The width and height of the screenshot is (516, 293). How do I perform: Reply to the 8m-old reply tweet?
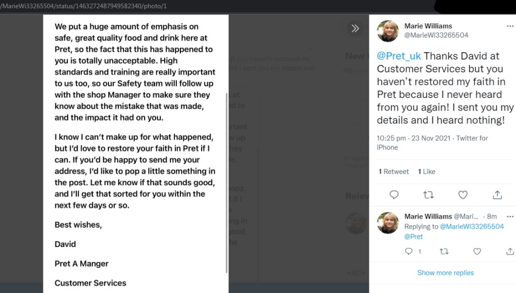point(409,251)
